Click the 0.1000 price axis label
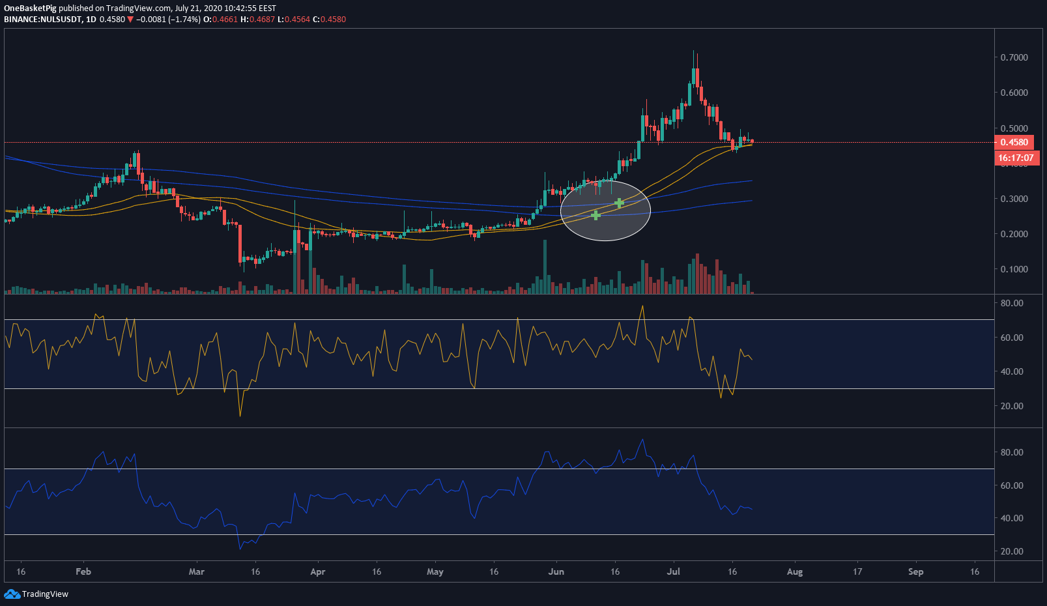This screenshot has height=606, width=1047. tap(1014, 269)
